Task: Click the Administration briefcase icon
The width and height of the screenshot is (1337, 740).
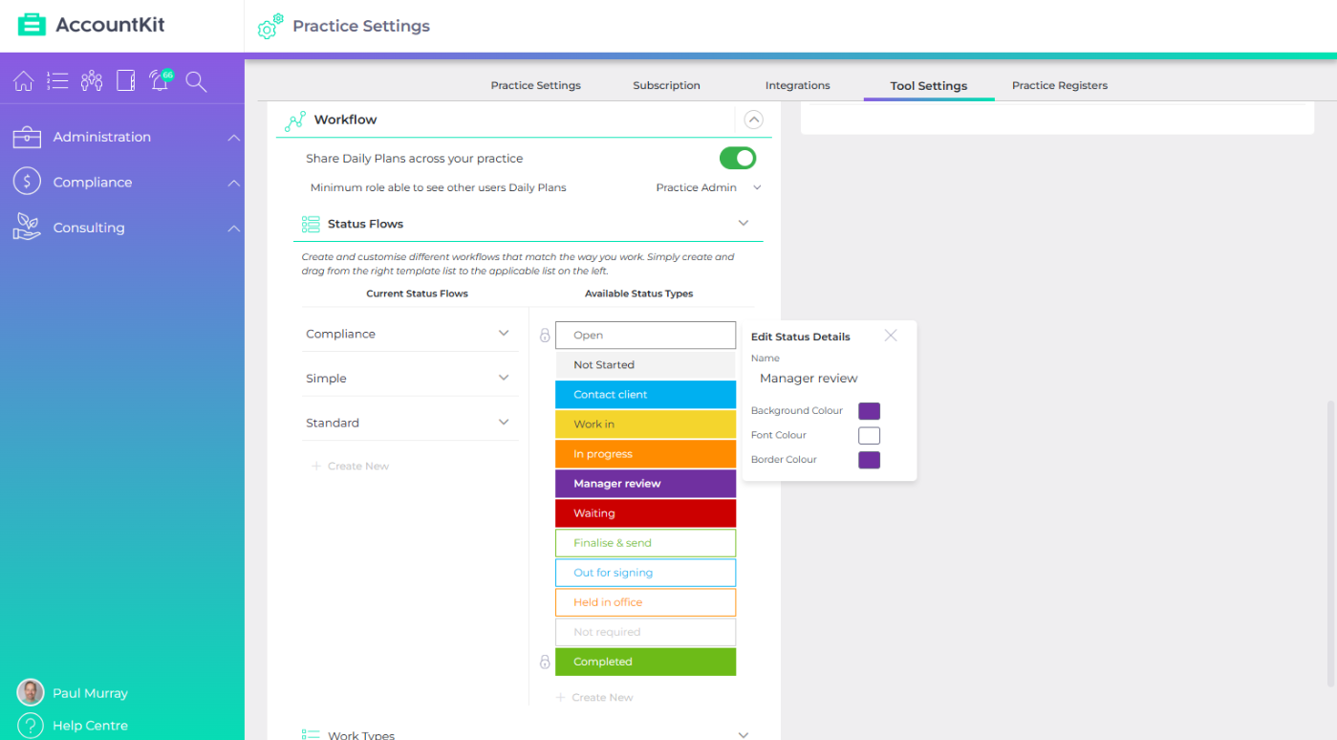Action: [27, 137]
